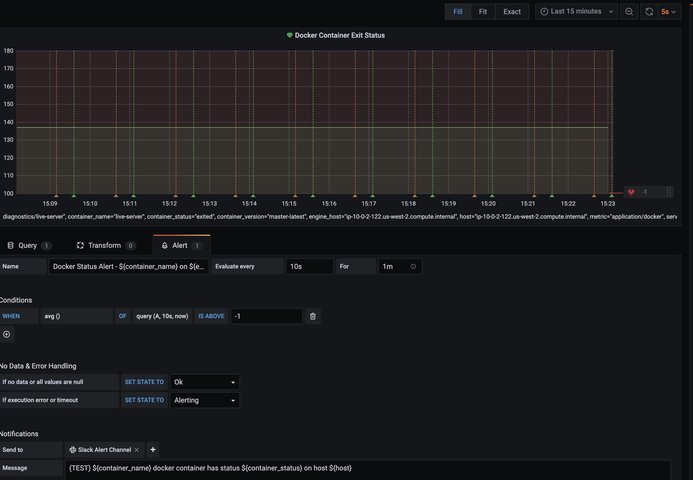
Task: Open the Last 15 minutes time picker
Action: point(576,11)
